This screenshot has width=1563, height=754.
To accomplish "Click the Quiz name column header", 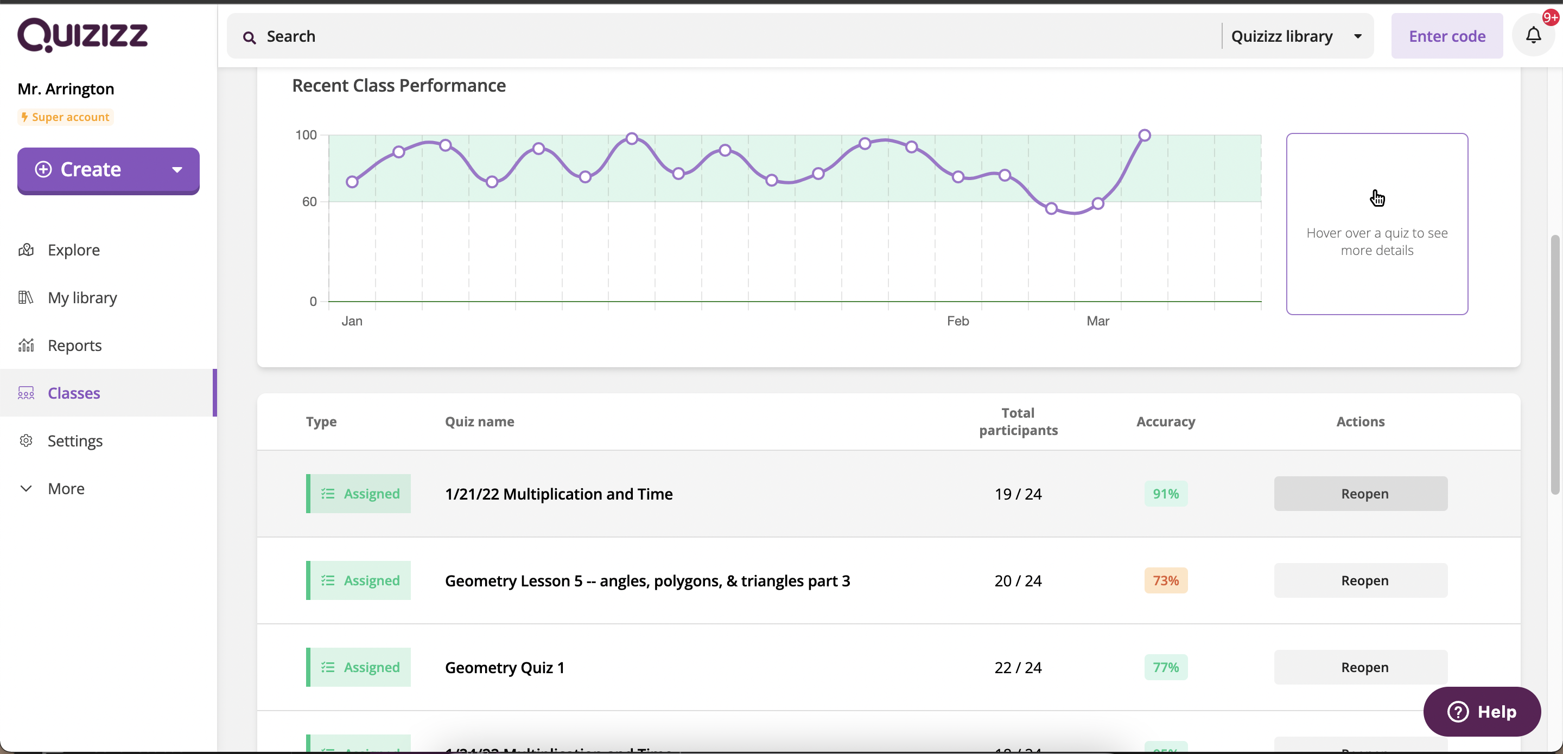I will [479, 421].
